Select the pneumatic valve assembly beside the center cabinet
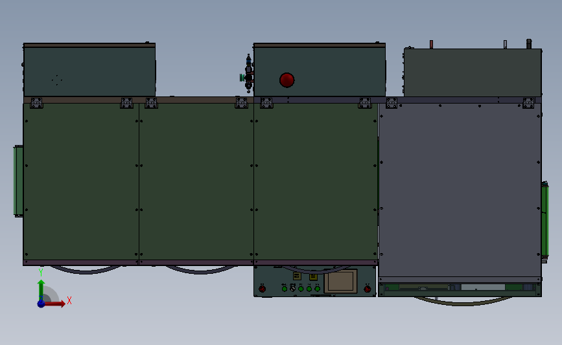The width and height of the screenshot is (562, 345). coord(248,73)
